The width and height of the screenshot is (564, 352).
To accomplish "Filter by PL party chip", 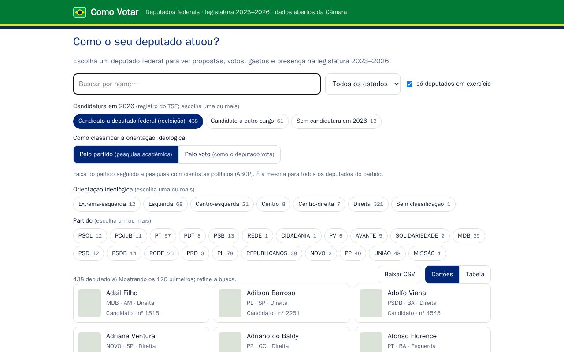I will tap(225, 253).
